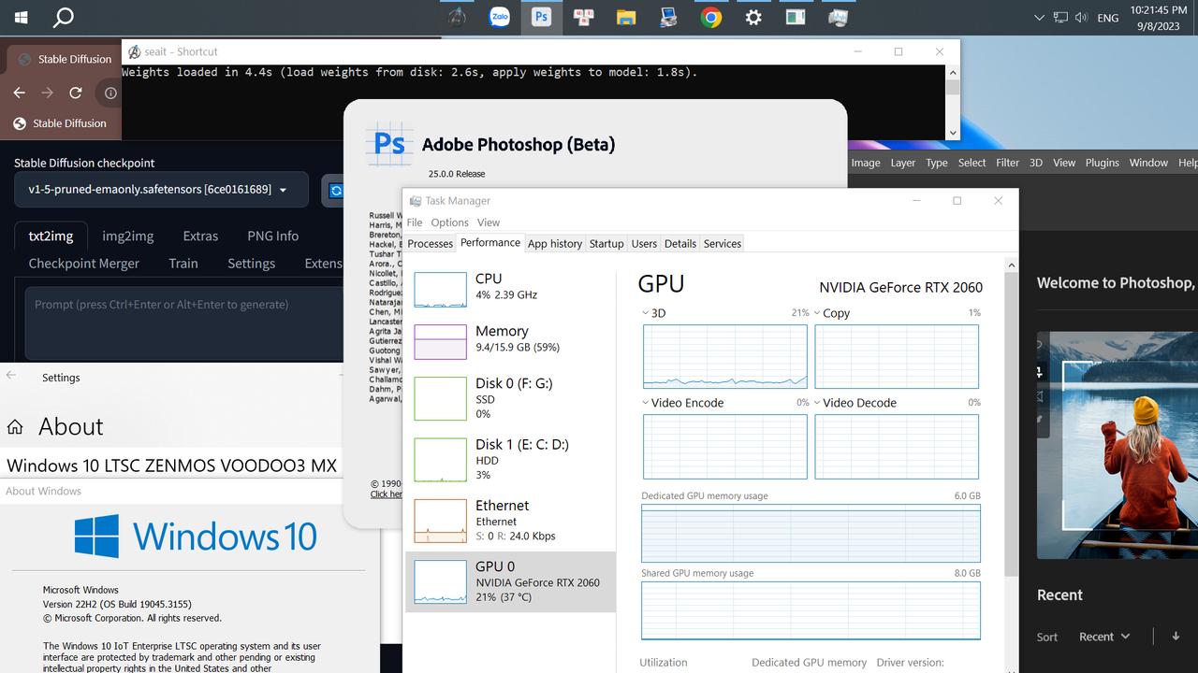Open the network status tray icon
This screenshot has height=673, width=1198.
click(1060, 18)
